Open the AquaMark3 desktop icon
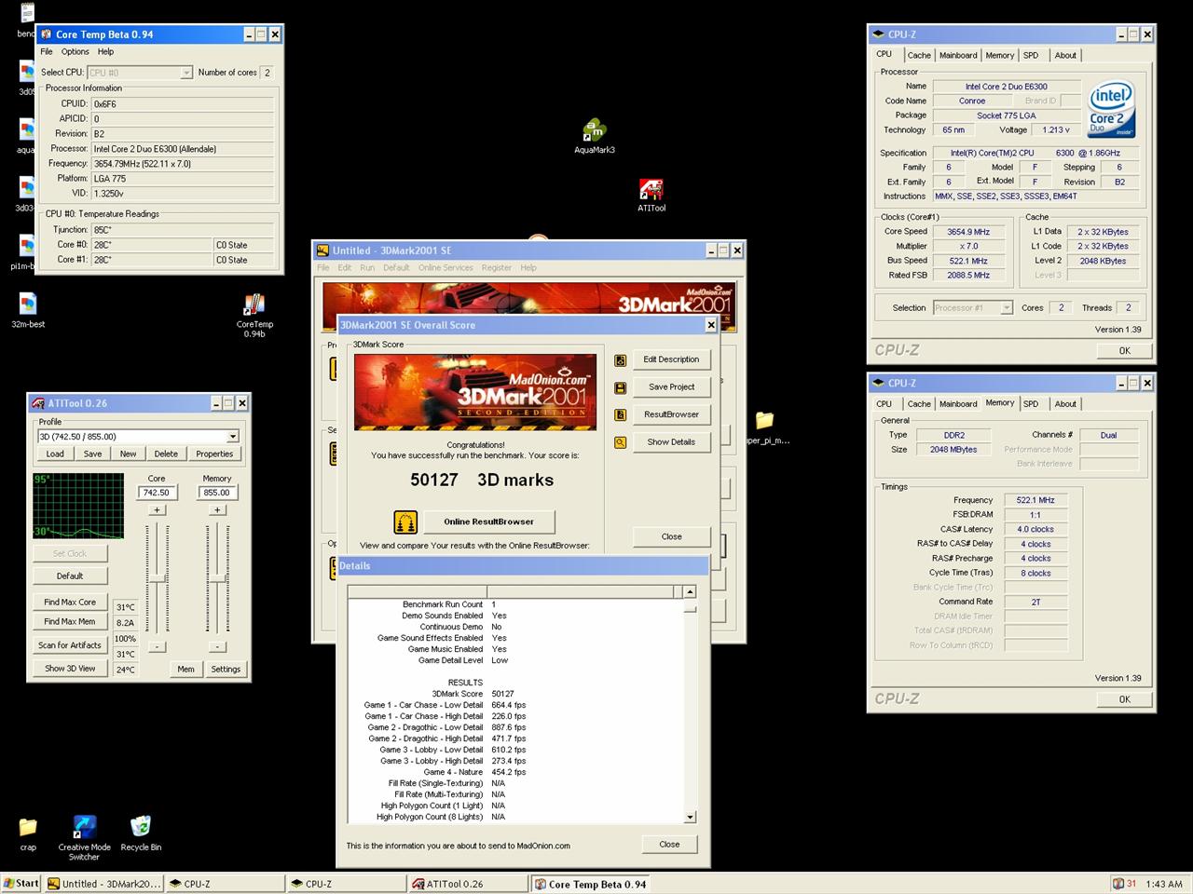The image size is (1193, 894). click(x=594, y=130)
